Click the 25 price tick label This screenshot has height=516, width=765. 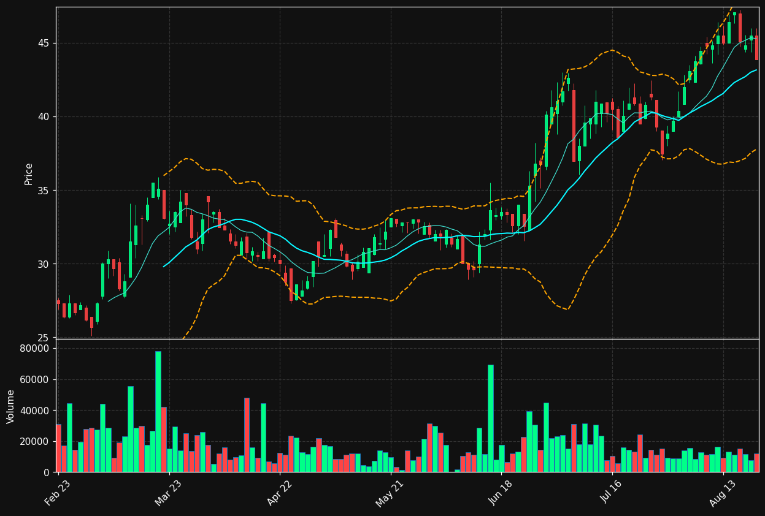click(45, 338)
